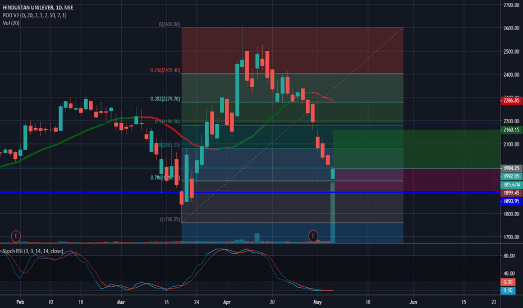Select the upper blue horizontal line near 2190

[250, 124]
